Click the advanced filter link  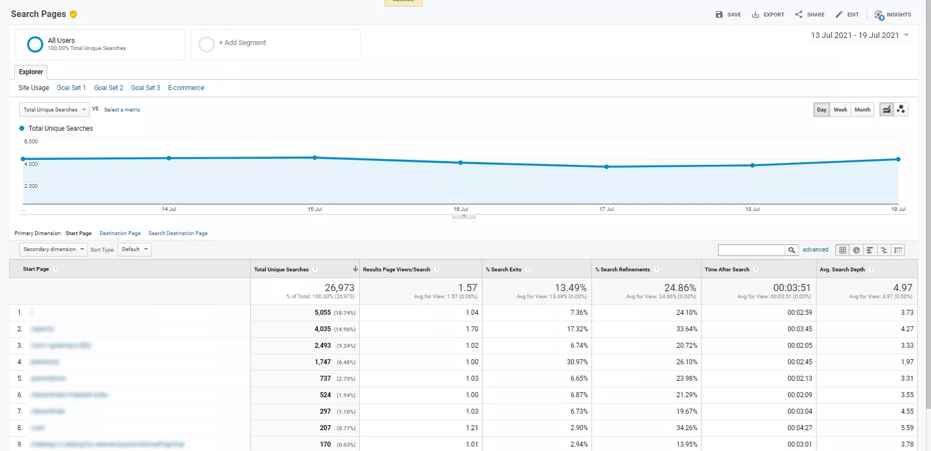[815, 249]
